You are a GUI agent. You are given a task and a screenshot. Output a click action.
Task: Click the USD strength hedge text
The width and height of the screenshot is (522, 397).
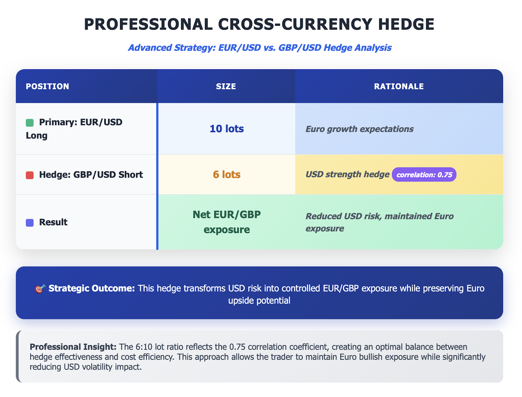[x=347, y=174]
